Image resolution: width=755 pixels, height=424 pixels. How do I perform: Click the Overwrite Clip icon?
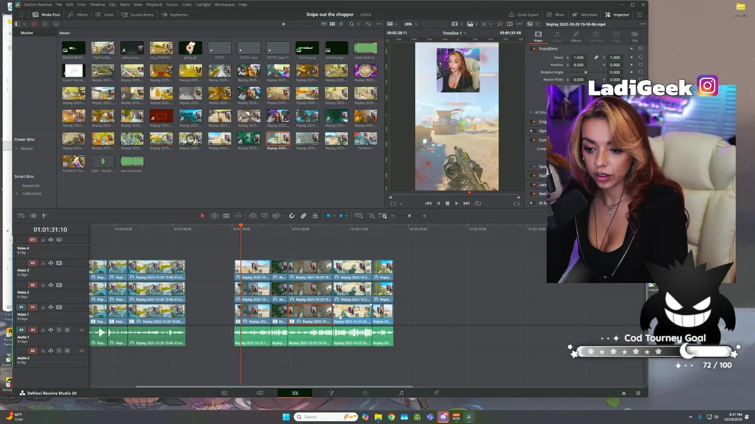265,216
